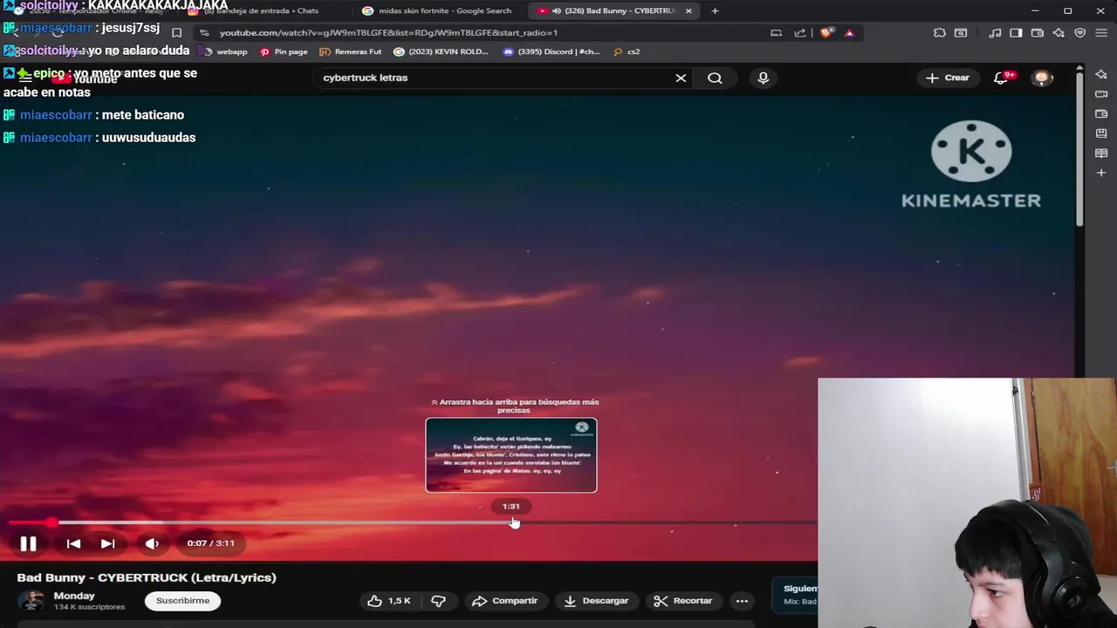The image size is (1117, 628).
Task: Close the Bad Bunny CYBERTRUCK tab
Action: point(689,10)
